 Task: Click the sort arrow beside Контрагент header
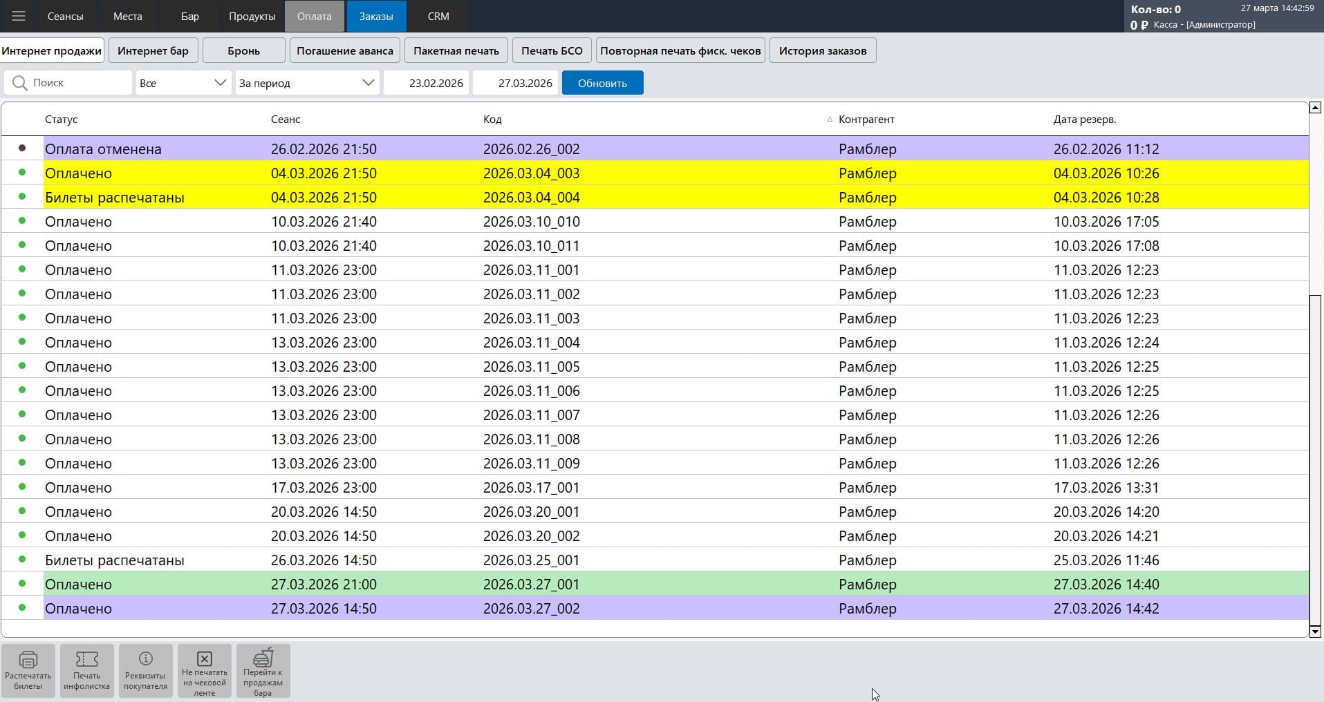coord(830,120)
